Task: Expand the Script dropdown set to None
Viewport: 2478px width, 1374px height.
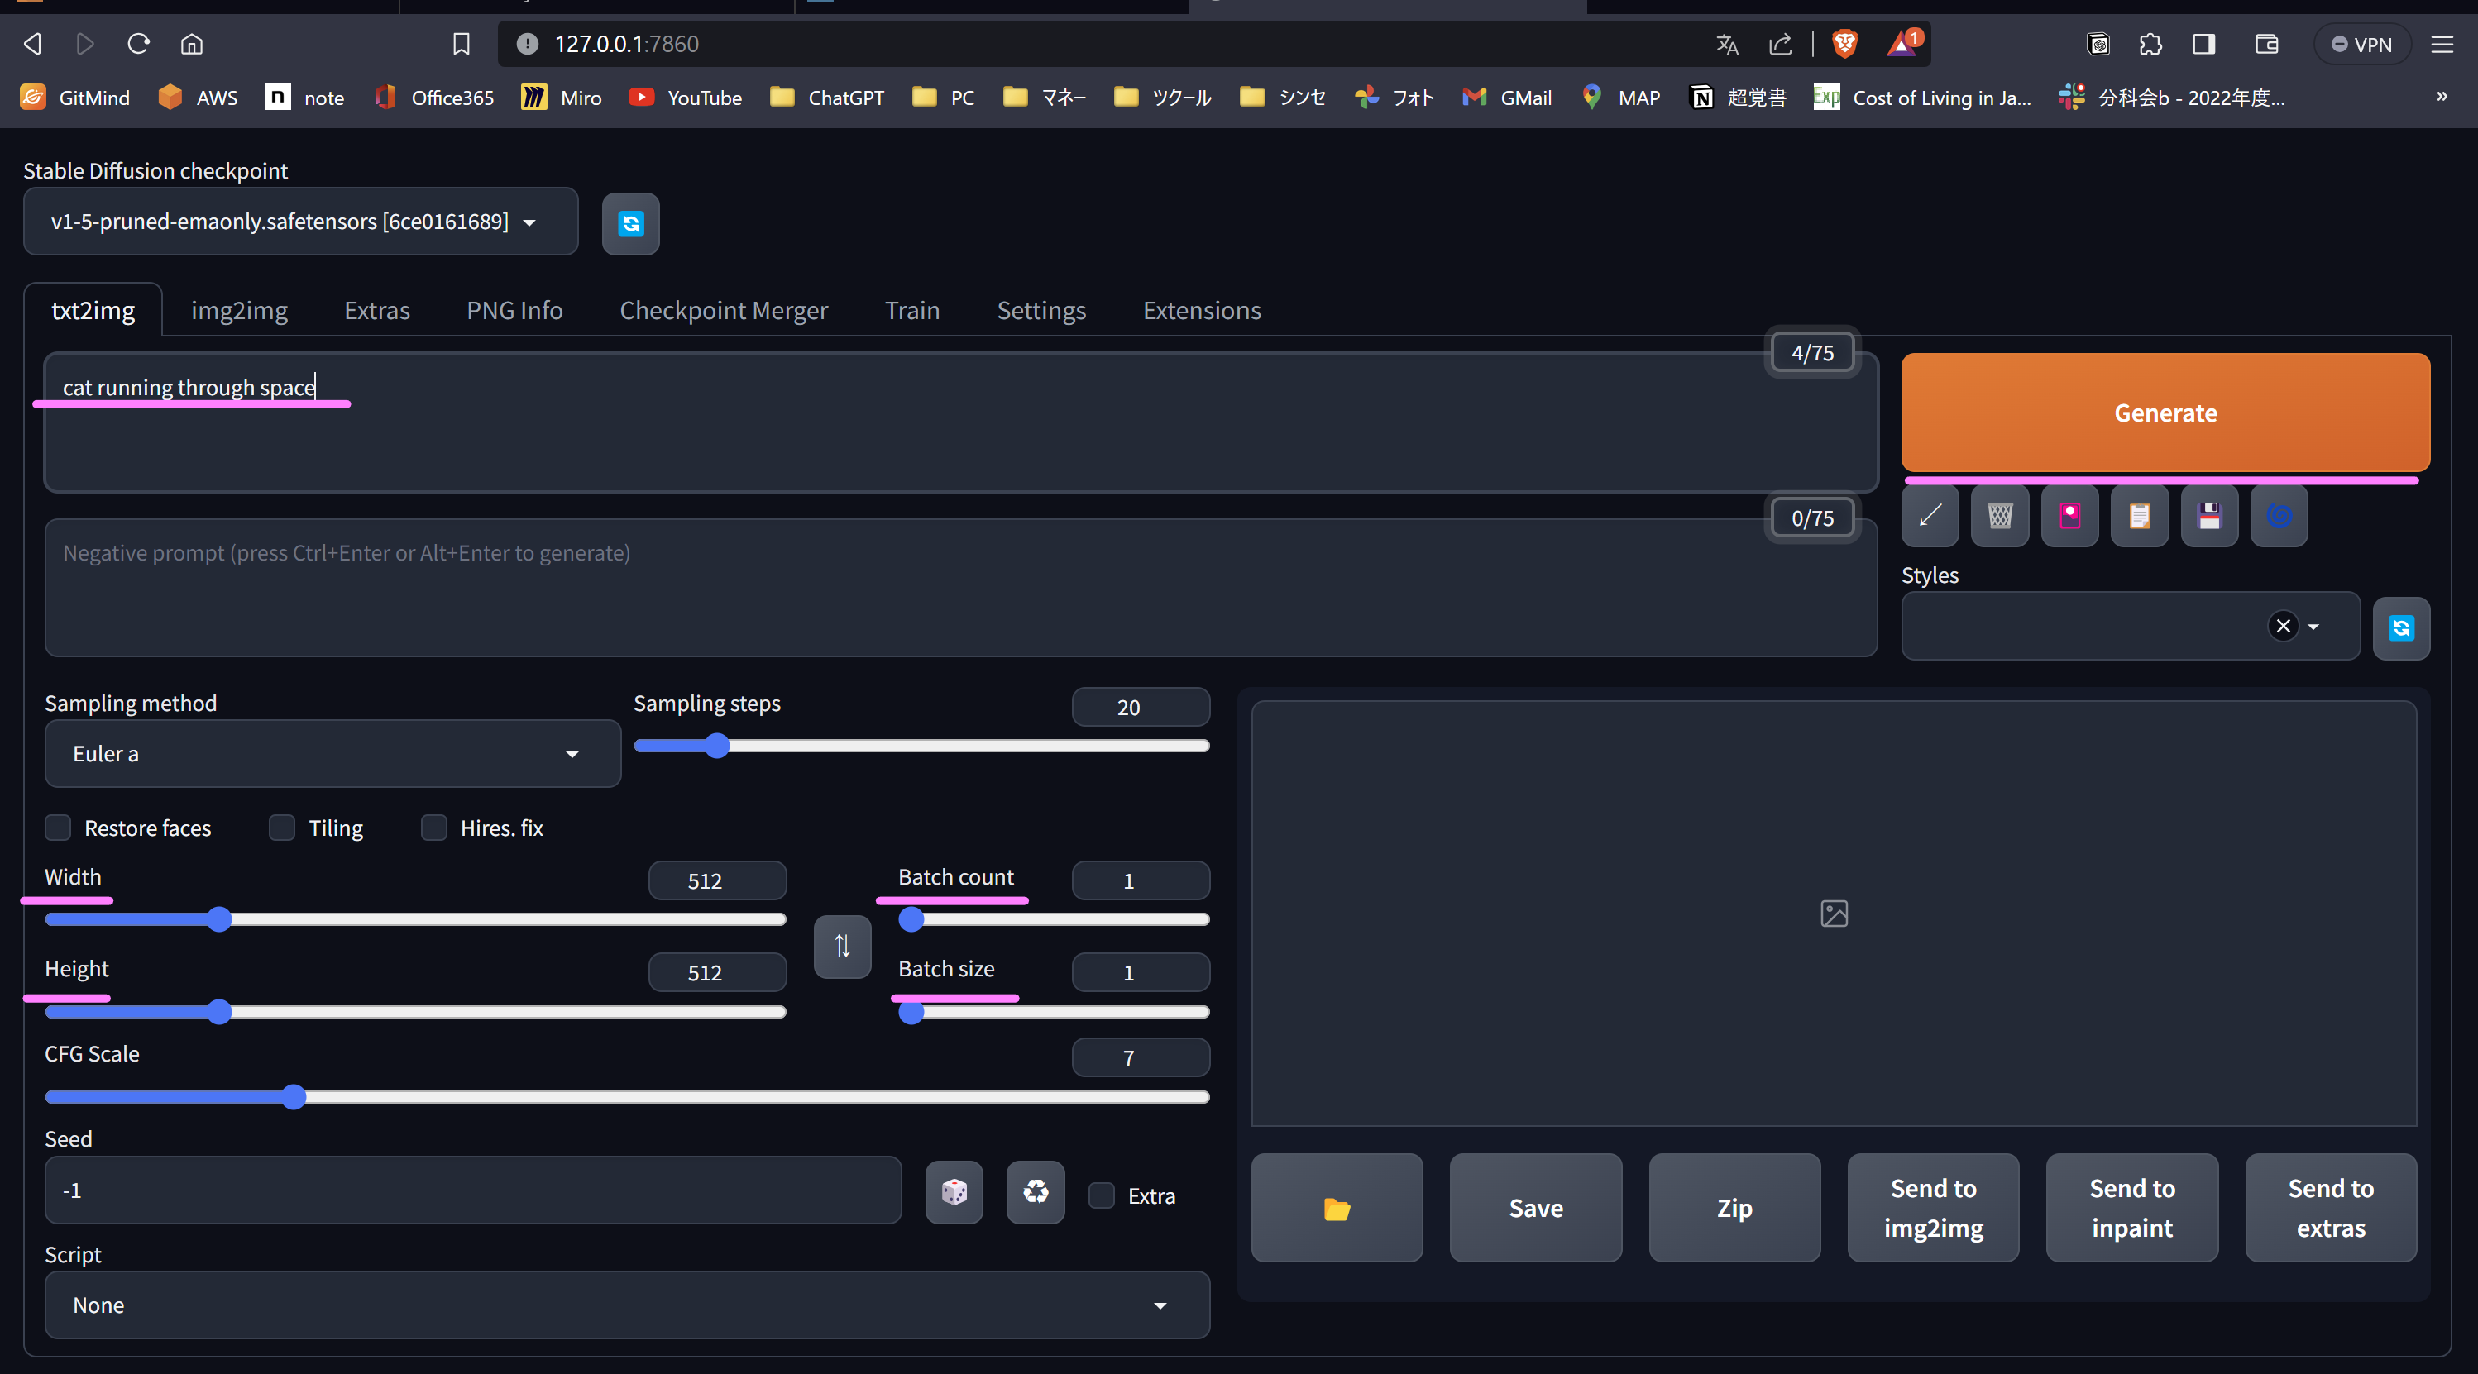Action: 627,1305
